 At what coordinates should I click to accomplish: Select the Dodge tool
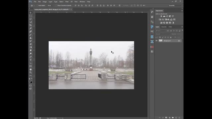pyautogui.click(x=30, y=54)
